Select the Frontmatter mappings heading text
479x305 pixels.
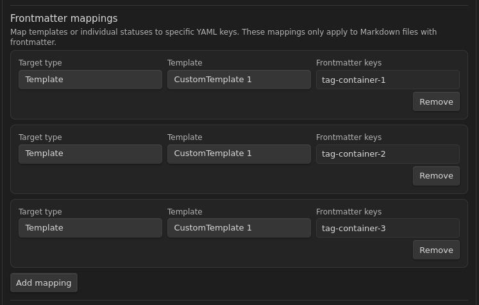(64, 19)
